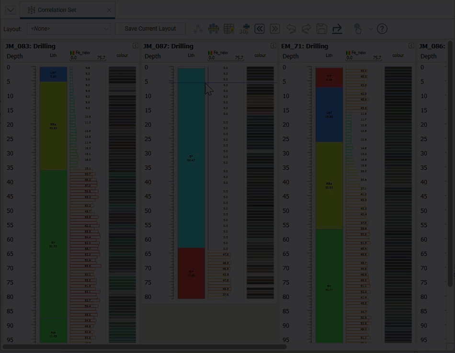Click the table grid icon in toolbar

[x=229, y=29]
